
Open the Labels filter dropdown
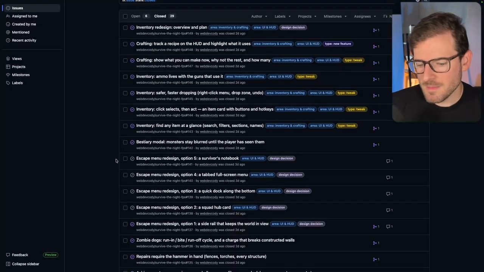[x=282, y=16]
